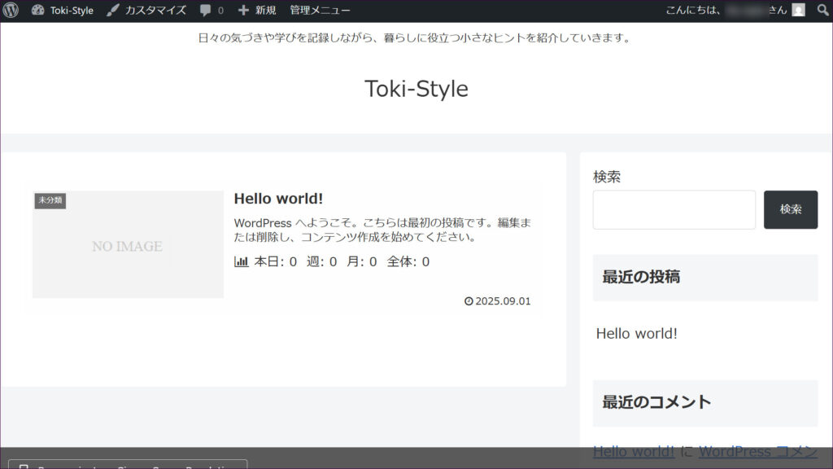Open カスタマイズ from the admin bar

coord(146,11)
